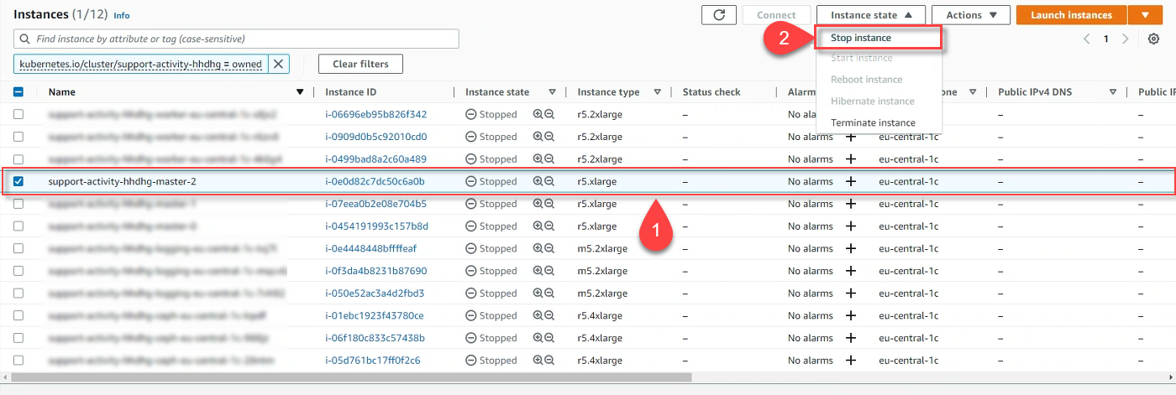
Task: Go to the previous page arrow
Action: point(1087,39)
